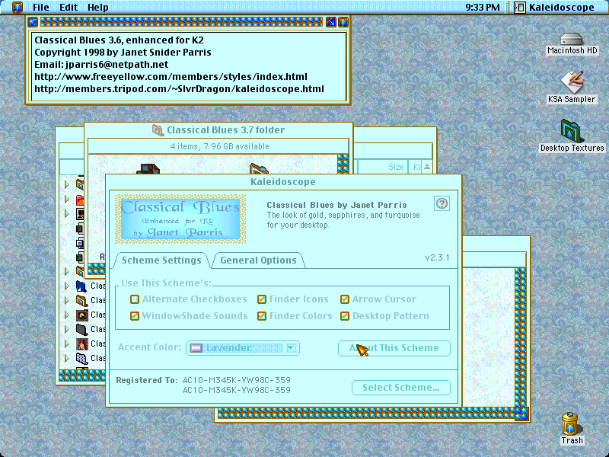609x457 pixels.
Task: Select the blue drawer icon in list window
Action: click(81, 286)
